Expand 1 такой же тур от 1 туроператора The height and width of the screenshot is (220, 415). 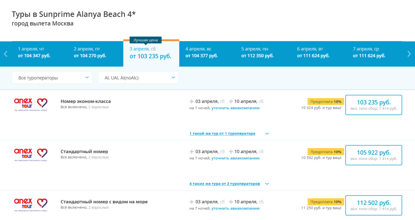[222, 133]
